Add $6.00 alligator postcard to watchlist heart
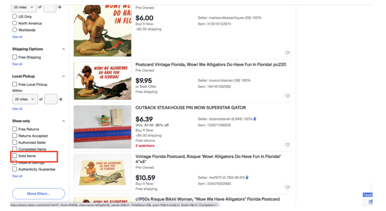Image resolution: width=386 pixels, height=211 pixels. pos(288,53)
